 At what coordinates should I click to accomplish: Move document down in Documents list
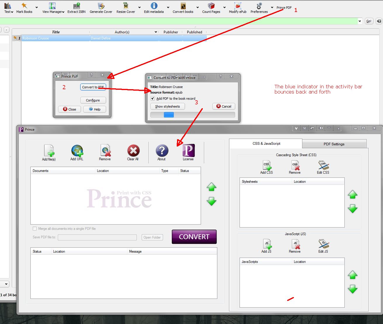(x=212, y=201)
